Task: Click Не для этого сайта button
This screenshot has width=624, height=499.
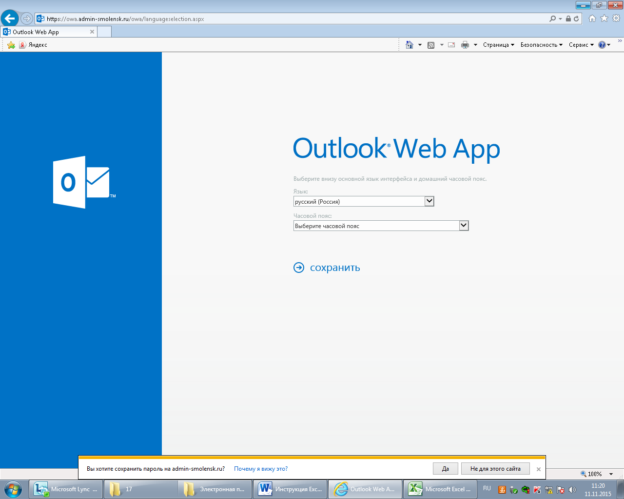Action: [x=495, y=469]
